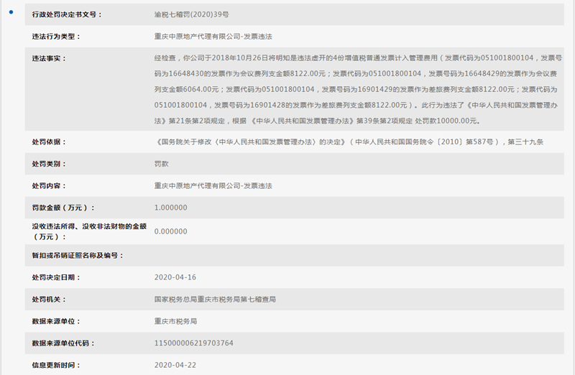Click the label 处罚决定日期
Image resolution: width=575 pixels, height=375 pixels.
pos(56,277)
